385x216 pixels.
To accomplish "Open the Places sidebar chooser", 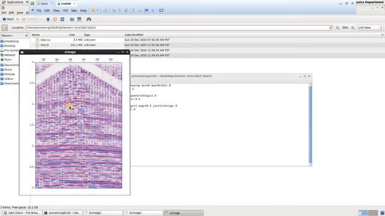I will click(x=7, y=36).
